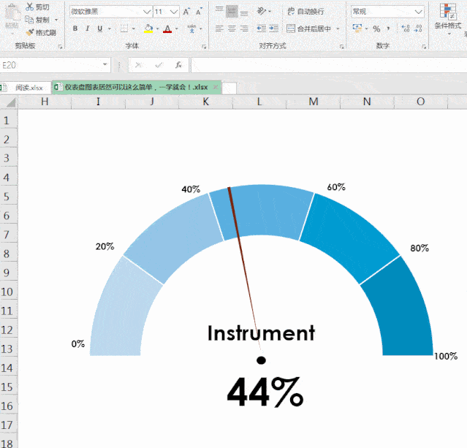Screen dimensions: 467x448
Task: Click the Cut (剪切) scissors icon
Action: pos(29,7)
